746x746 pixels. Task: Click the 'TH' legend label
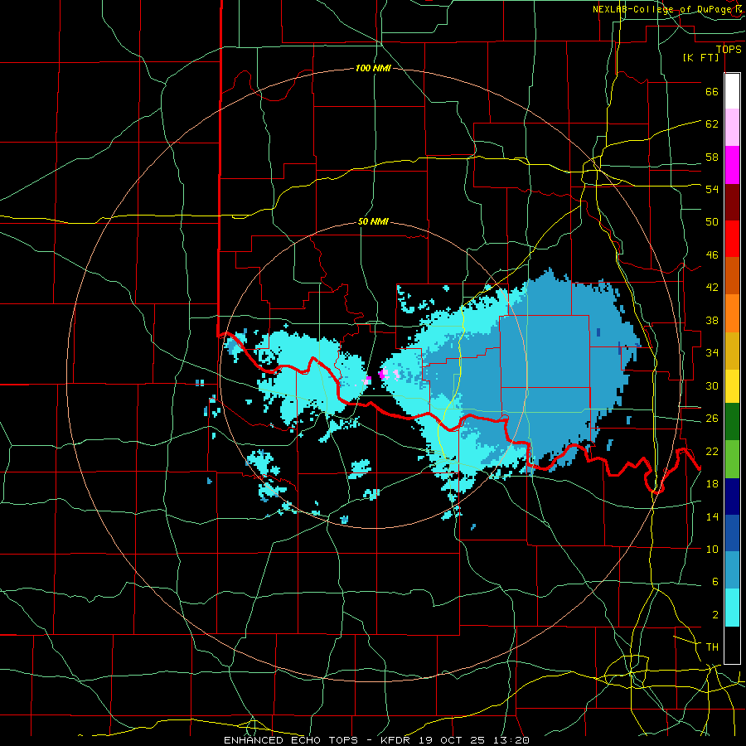(712, 647)
